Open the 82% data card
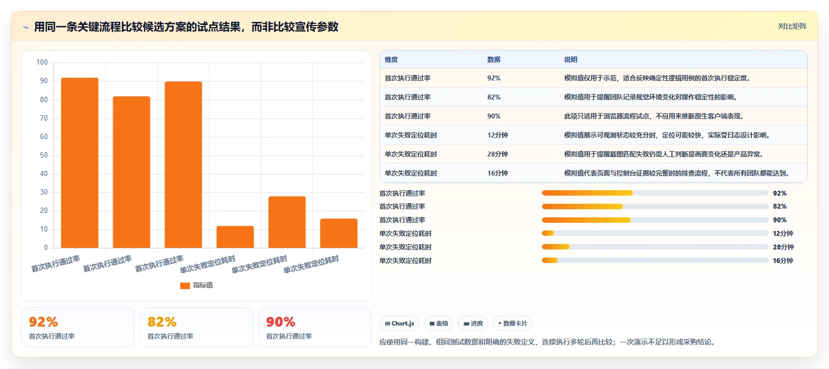829x369 pixels. (196, 327)
